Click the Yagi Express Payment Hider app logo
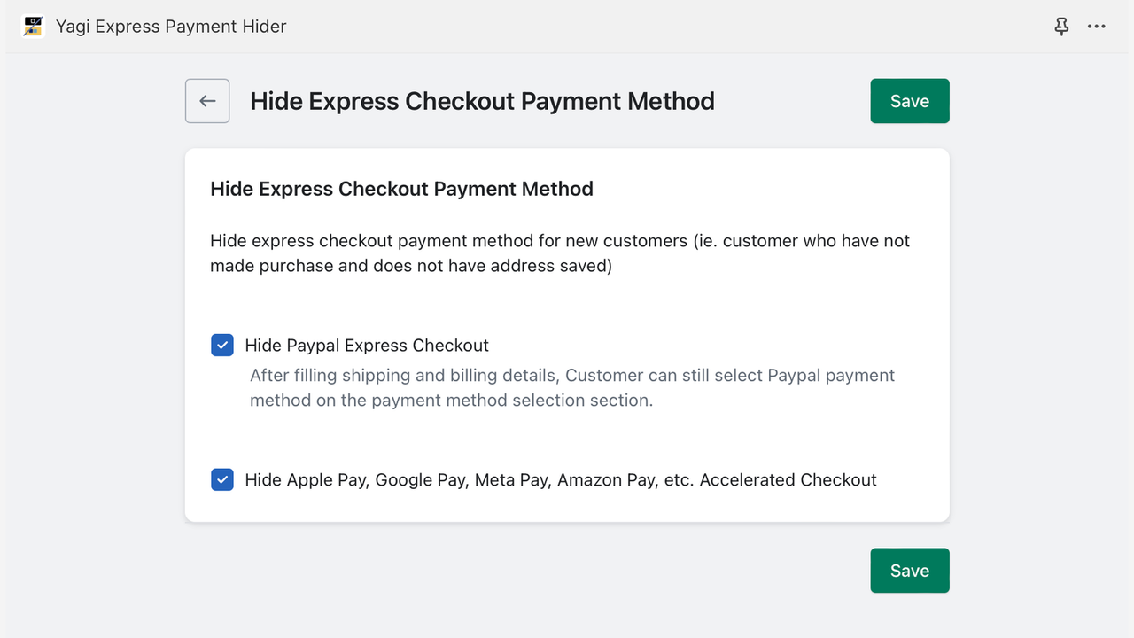 click(32, 26)
